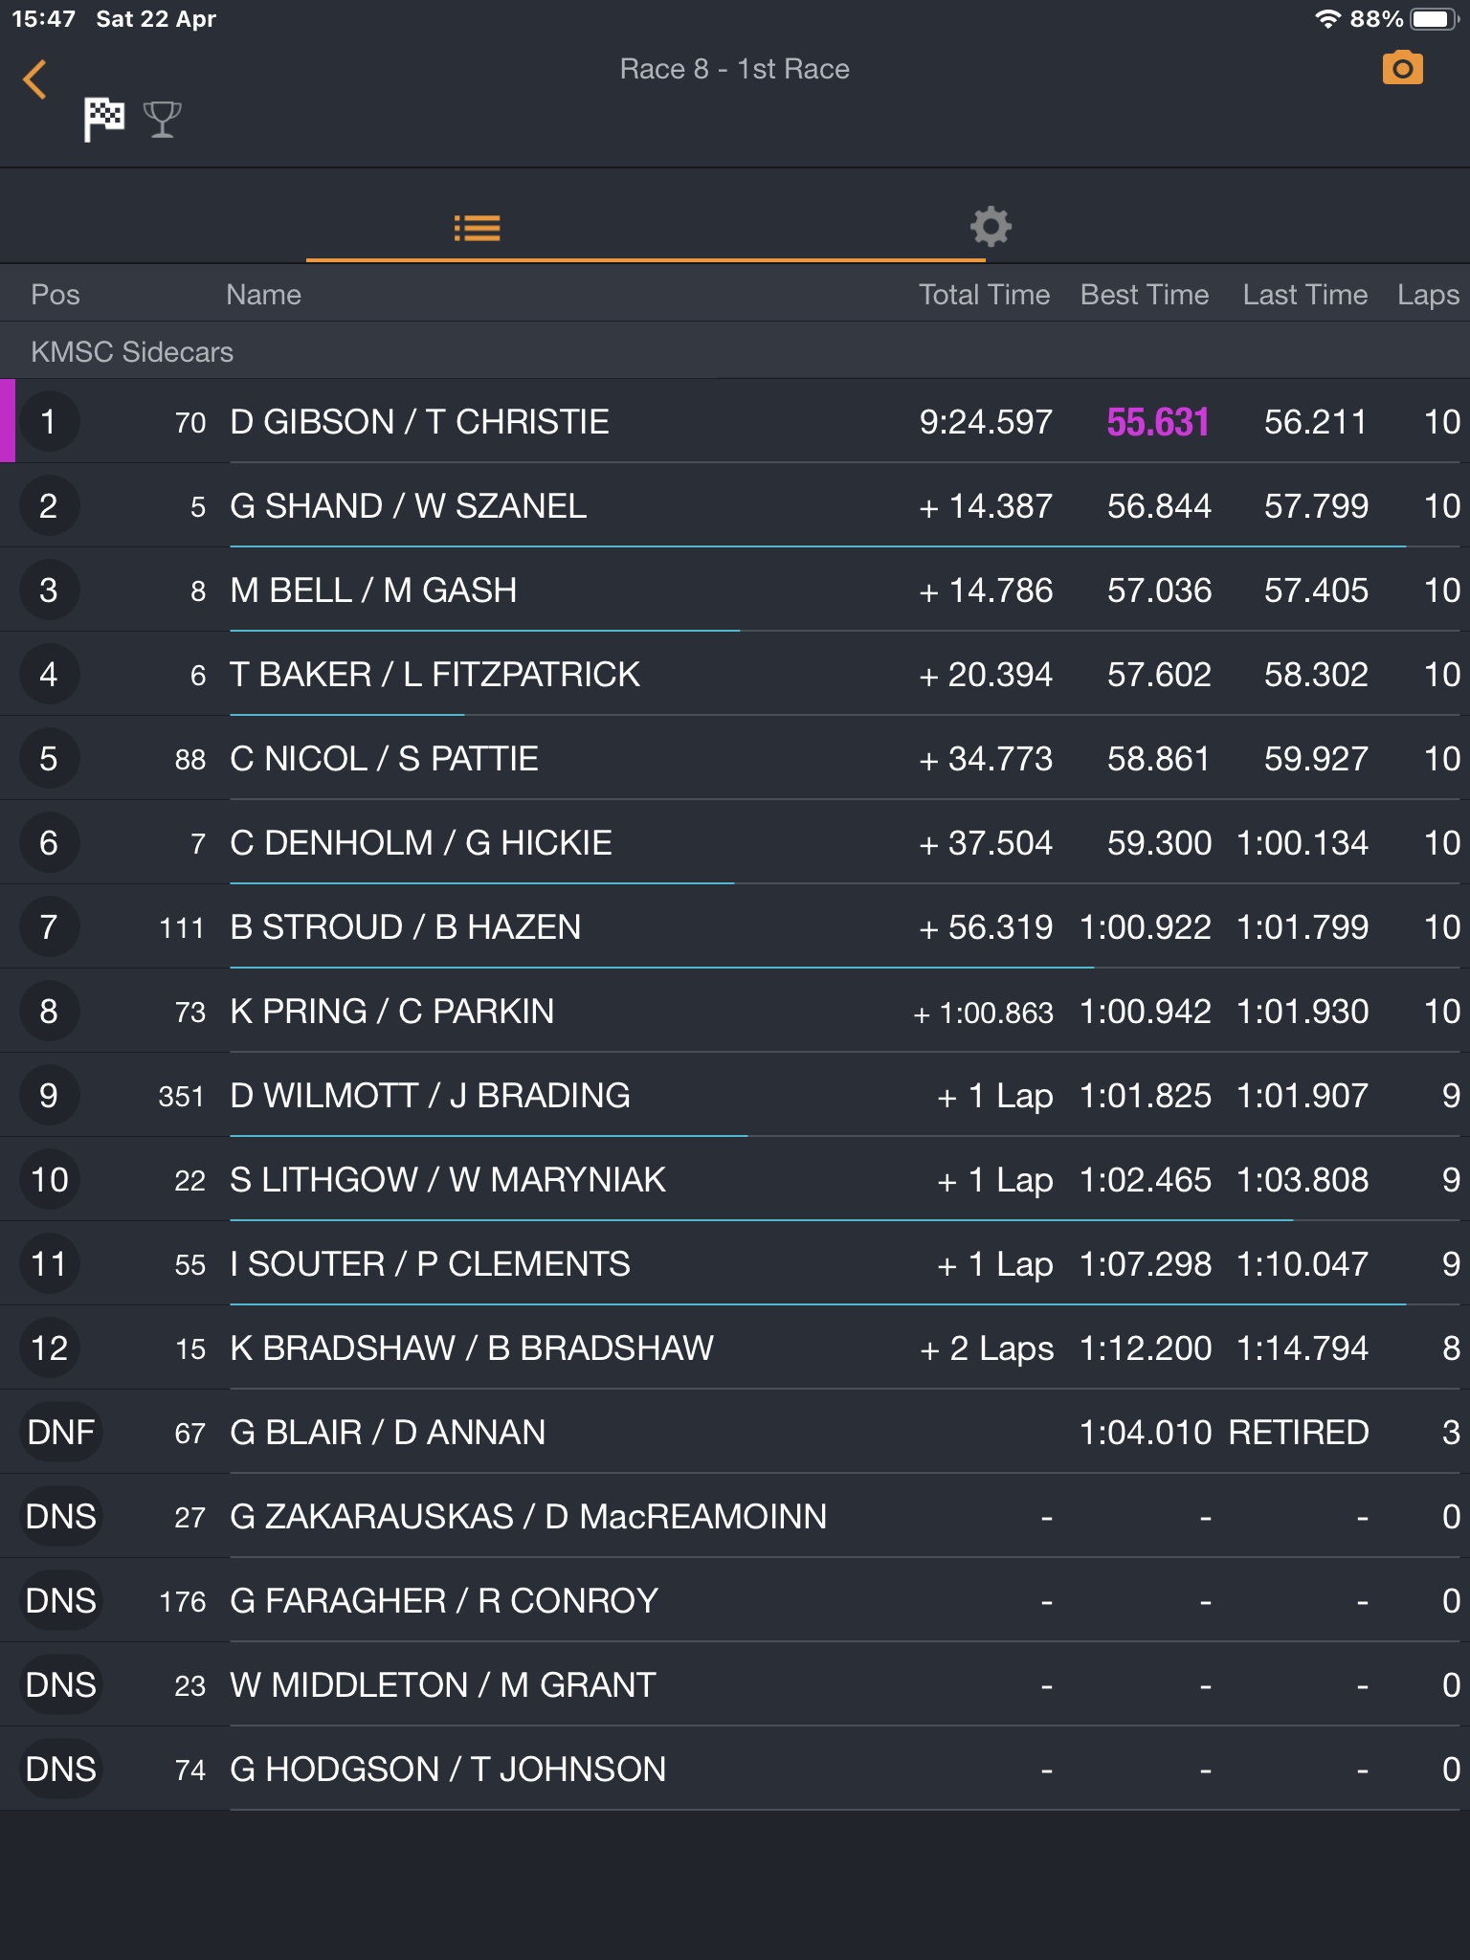Tap the DNF badge for G Blair
Image resolution: width=1470 pixels, height=1960 pixels.
point(61,1433)
